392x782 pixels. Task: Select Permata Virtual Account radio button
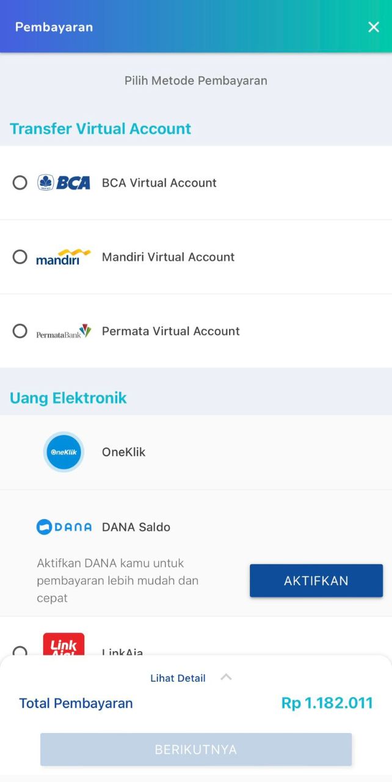20,331
